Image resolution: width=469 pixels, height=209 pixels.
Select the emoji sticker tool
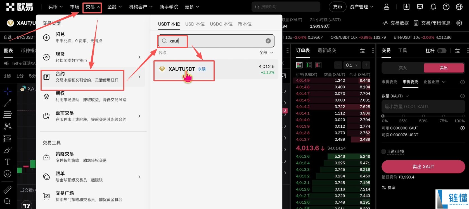(8, 174)
